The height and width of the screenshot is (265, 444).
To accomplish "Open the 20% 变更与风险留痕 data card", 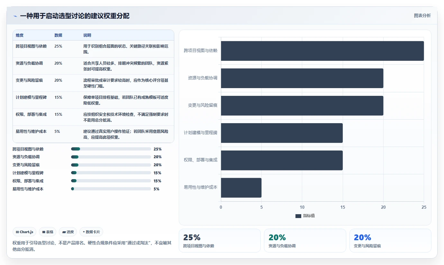I will tap(390, 241).
